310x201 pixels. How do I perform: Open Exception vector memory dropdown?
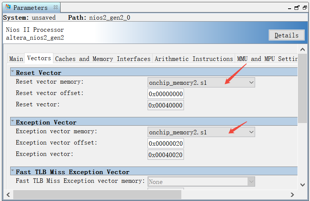click(201, 132)
